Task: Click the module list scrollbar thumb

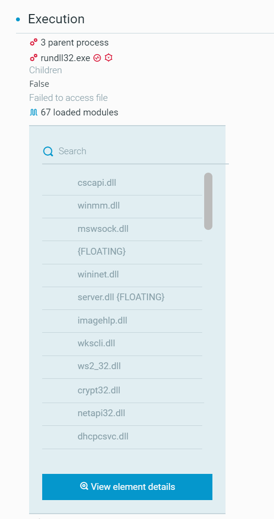Action: [x=208, y=201]
